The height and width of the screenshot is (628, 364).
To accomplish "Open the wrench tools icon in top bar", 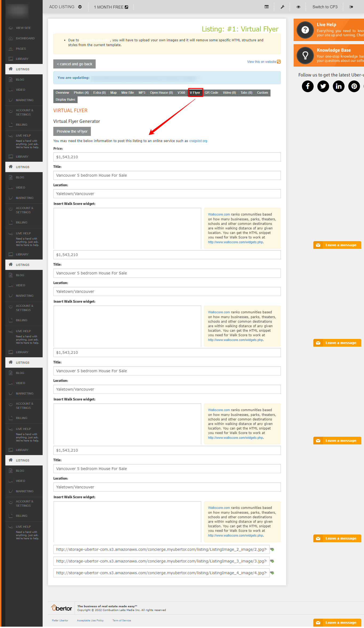I will [282, 7].
